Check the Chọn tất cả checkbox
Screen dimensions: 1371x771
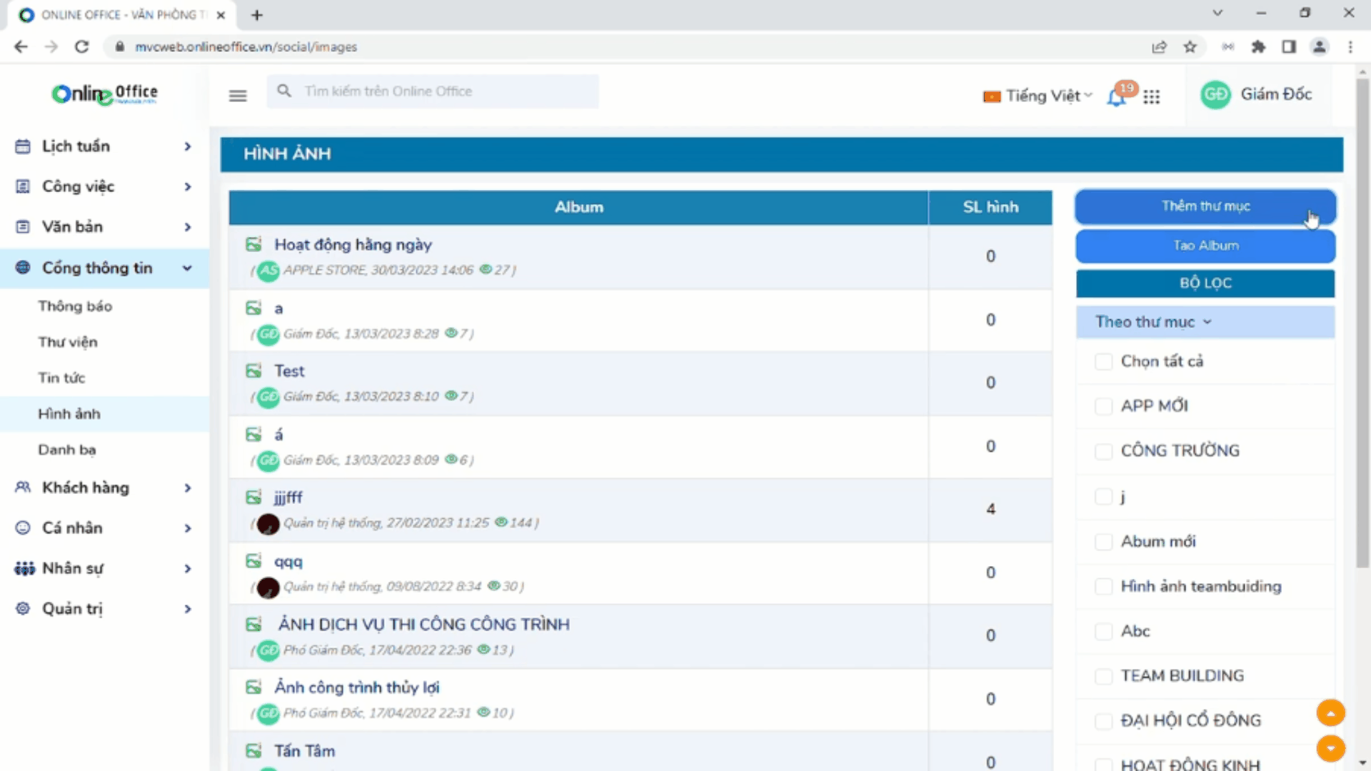(1103, 362)
